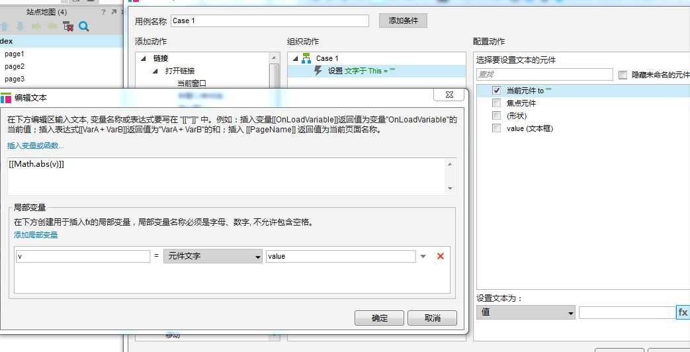The height and width of the screenshot is (352, 690).
Task: Collapse the 打开链接 tree node
Action: click(155, 71)
